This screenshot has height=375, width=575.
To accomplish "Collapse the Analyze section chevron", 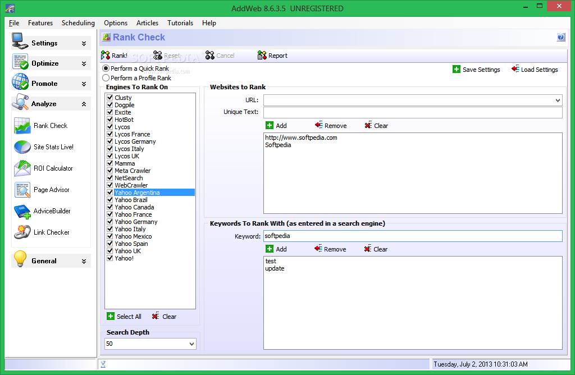I will click(84, 104).
